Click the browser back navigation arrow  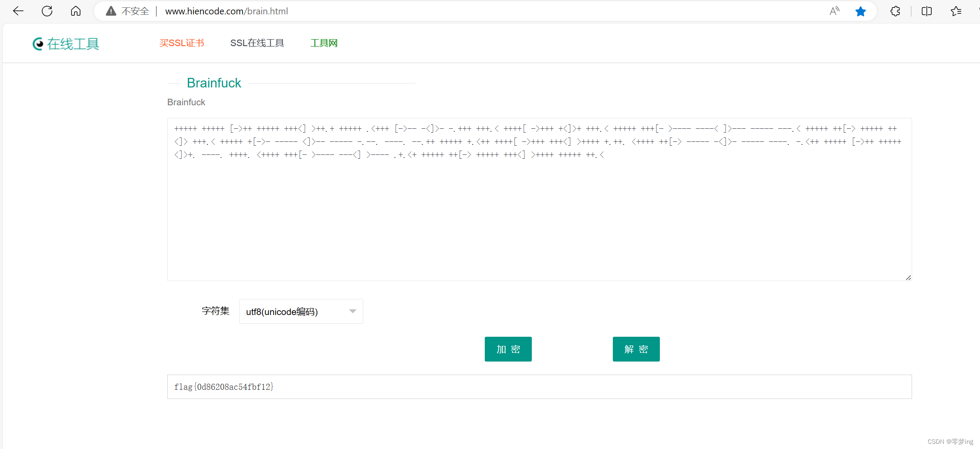(18, 11)
